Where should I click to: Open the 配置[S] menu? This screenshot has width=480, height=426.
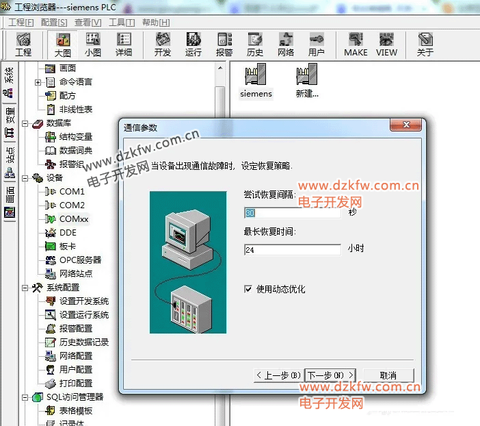[54, 22]
